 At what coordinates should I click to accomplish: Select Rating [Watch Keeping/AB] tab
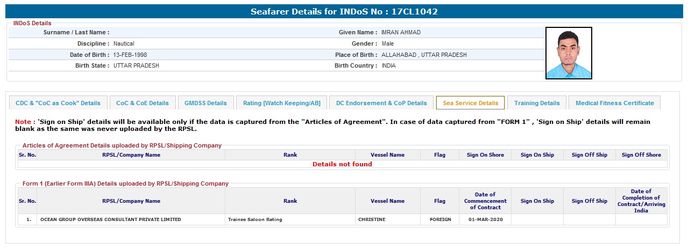[x=281, y=103]
